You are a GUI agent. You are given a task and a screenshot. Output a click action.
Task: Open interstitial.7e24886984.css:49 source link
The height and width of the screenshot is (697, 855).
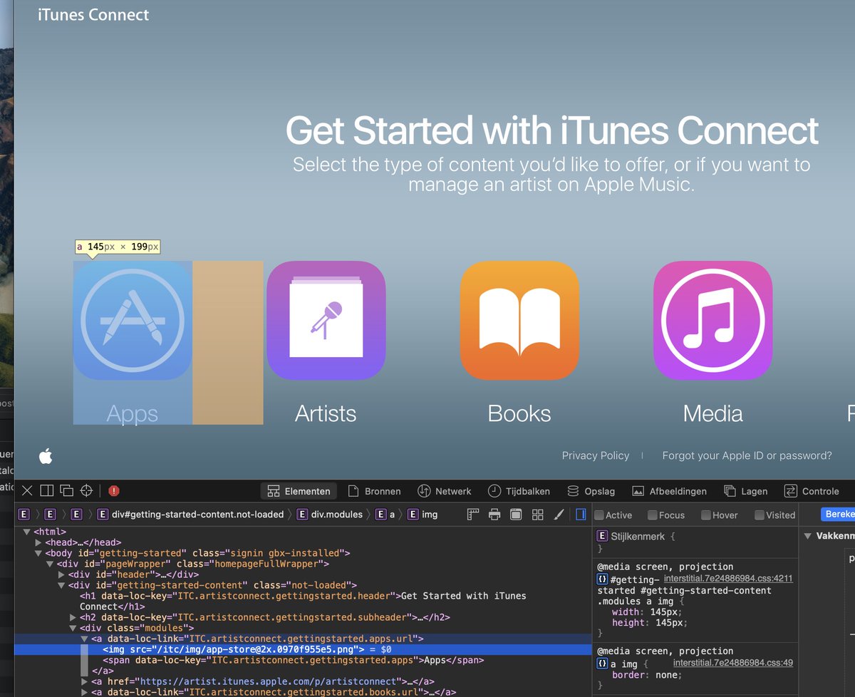pyautogui.click(x=733, y=663)
